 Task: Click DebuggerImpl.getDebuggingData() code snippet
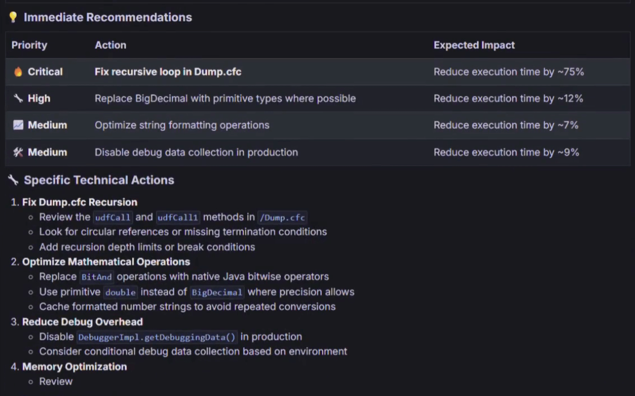click(x=156, y=337)
